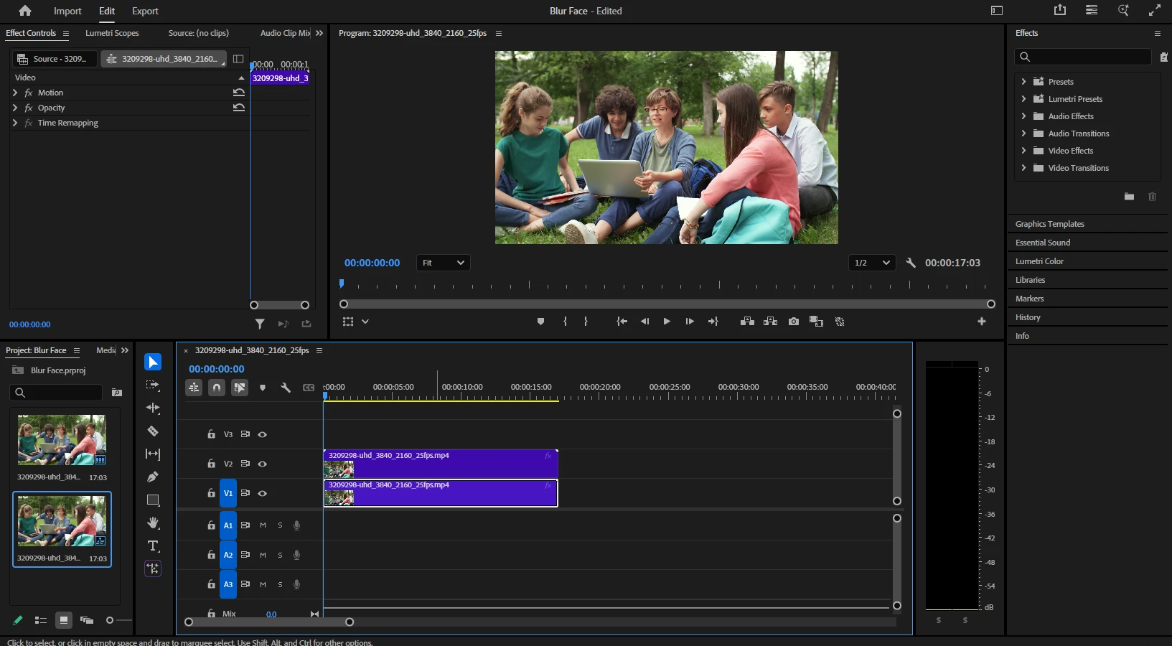Select the Hand tool
1172x646 pixels.
[153, 523]
